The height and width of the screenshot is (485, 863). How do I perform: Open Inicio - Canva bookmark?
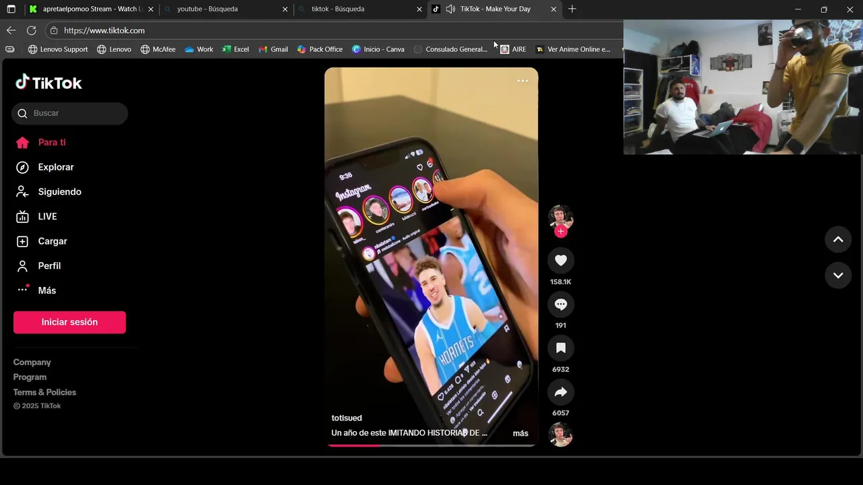point(378,49)
